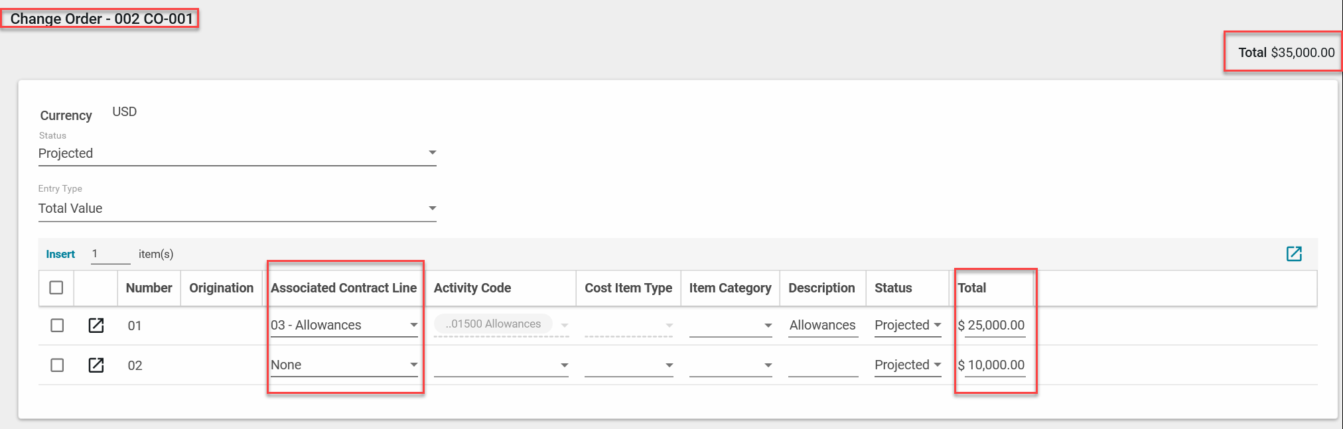Open row 01 Item Category dropdown

click(x=730, y=326)
